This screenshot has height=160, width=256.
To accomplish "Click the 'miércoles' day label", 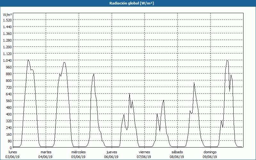I will click(x=78, y=152).
